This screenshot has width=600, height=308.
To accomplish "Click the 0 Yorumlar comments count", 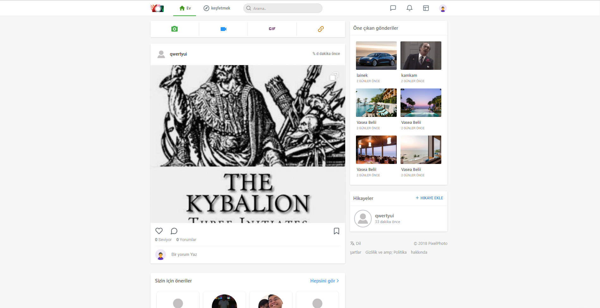I will click(x=186, y=240).
